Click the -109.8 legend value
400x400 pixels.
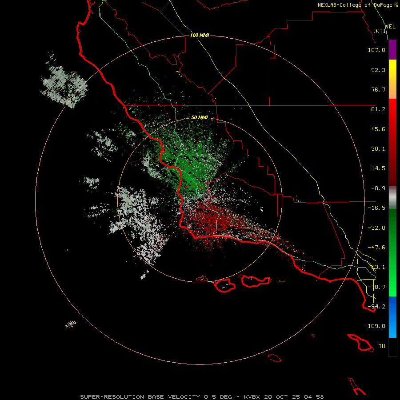click(x=375, y=326)
